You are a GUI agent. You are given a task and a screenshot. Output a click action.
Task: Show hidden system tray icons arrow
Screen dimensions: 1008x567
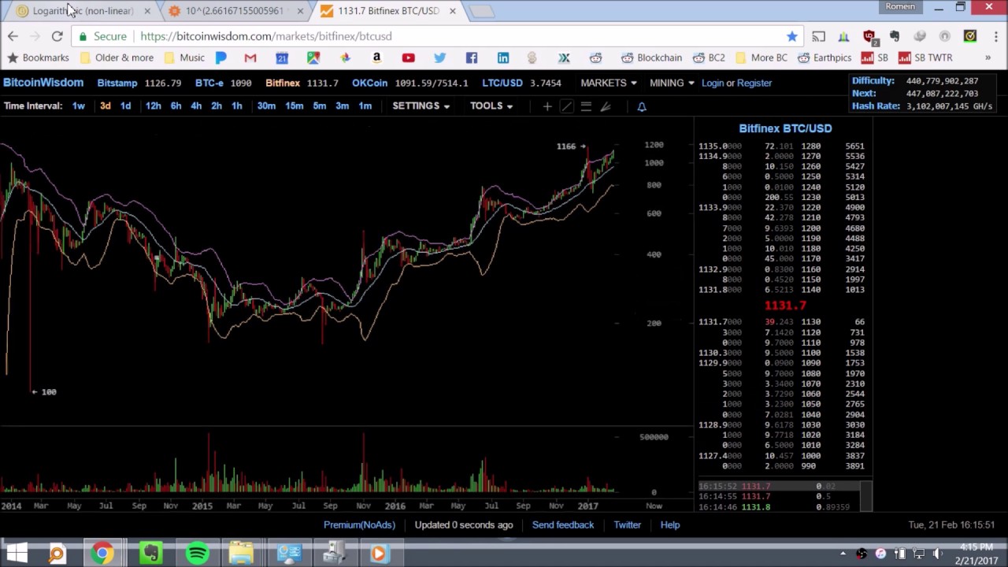843,554
